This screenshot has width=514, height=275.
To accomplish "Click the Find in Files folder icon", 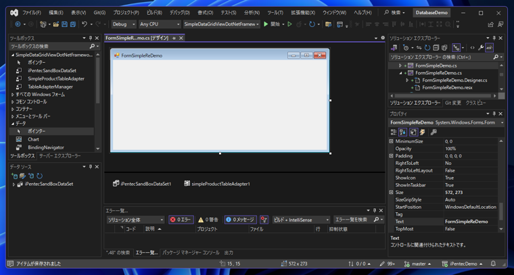I will (x=328, y=24).
